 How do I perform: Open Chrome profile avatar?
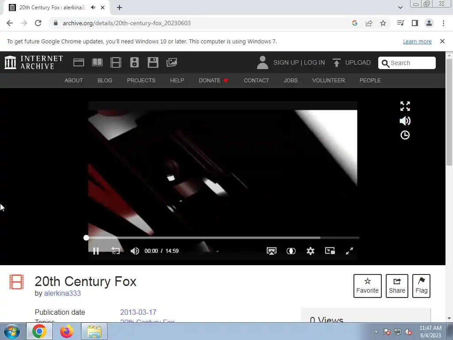point(429,23)
